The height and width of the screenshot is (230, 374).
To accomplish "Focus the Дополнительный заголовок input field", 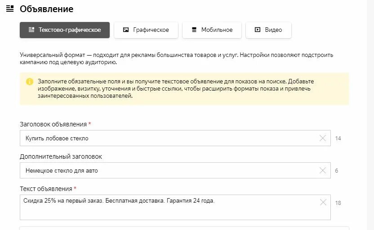I will click(175, 170).
